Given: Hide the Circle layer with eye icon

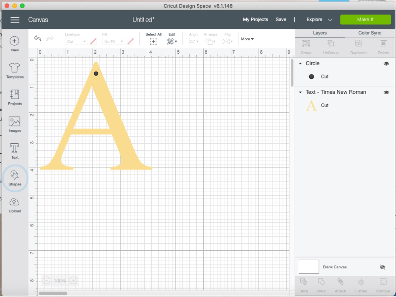Looking at the screenshot, I should tap(386, 64).
